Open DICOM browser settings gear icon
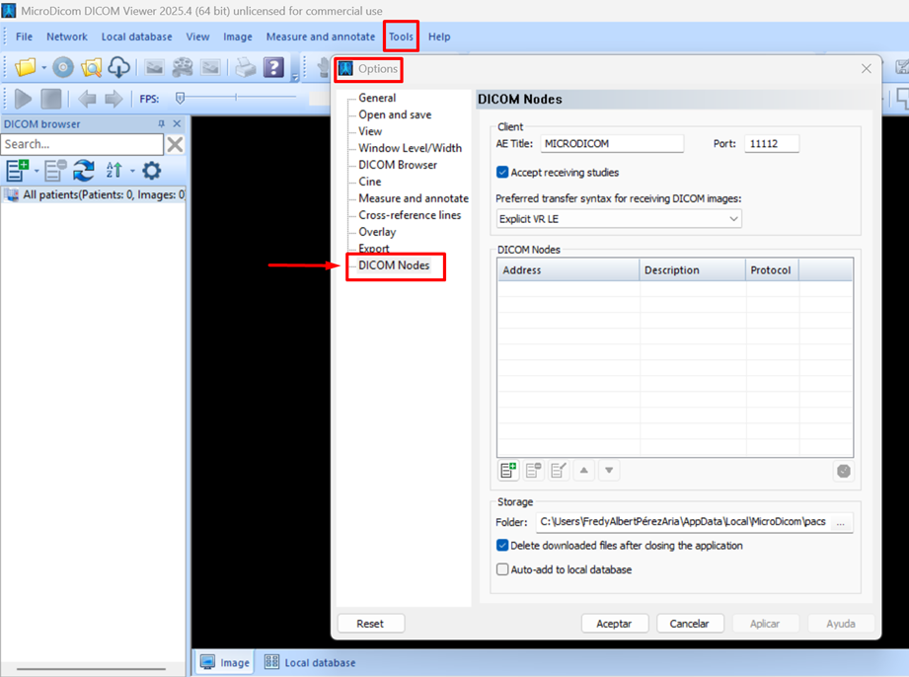 coord(151,171)
